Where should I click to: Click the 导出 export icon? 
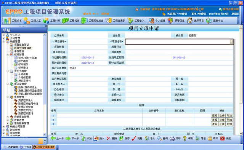click(x=197, y=138)
